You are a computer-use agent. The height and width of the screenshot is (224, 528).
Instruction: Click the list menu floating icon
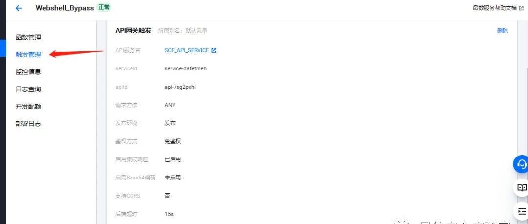pos(522,212)
